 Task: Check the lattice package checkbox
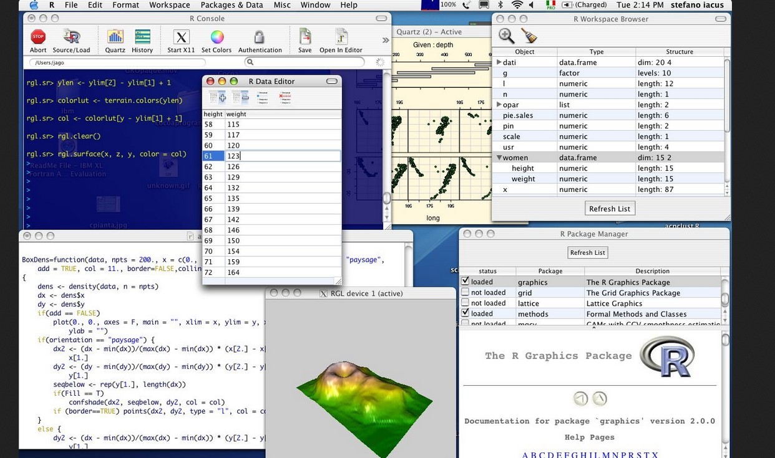click(x=465, y=303)
